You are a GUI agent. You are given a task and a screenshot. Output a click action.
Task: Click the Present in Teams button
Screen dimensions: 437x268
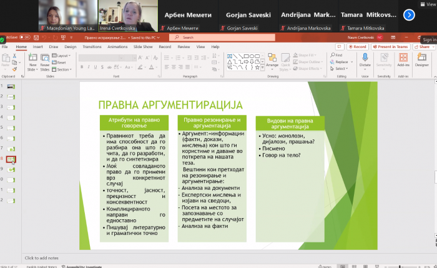[x=390, y=46]
